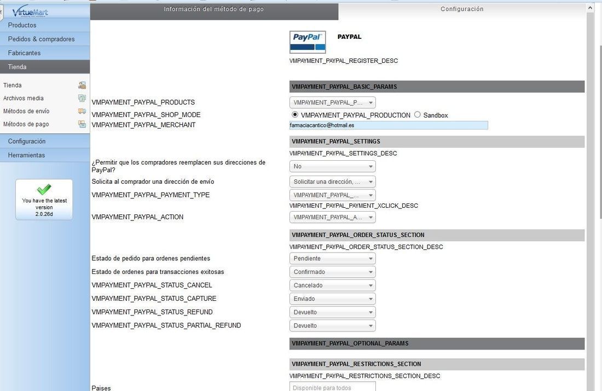Open the replace PayPal addresses 'No' dropdown
The height and width of the screenshot is (391, 602).
pyautogui.click(x=333, y=167)
